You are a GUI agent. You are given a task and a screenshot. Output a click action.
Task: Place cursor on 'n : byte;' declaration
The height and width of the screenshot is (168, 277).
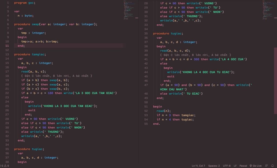point(25,16)
